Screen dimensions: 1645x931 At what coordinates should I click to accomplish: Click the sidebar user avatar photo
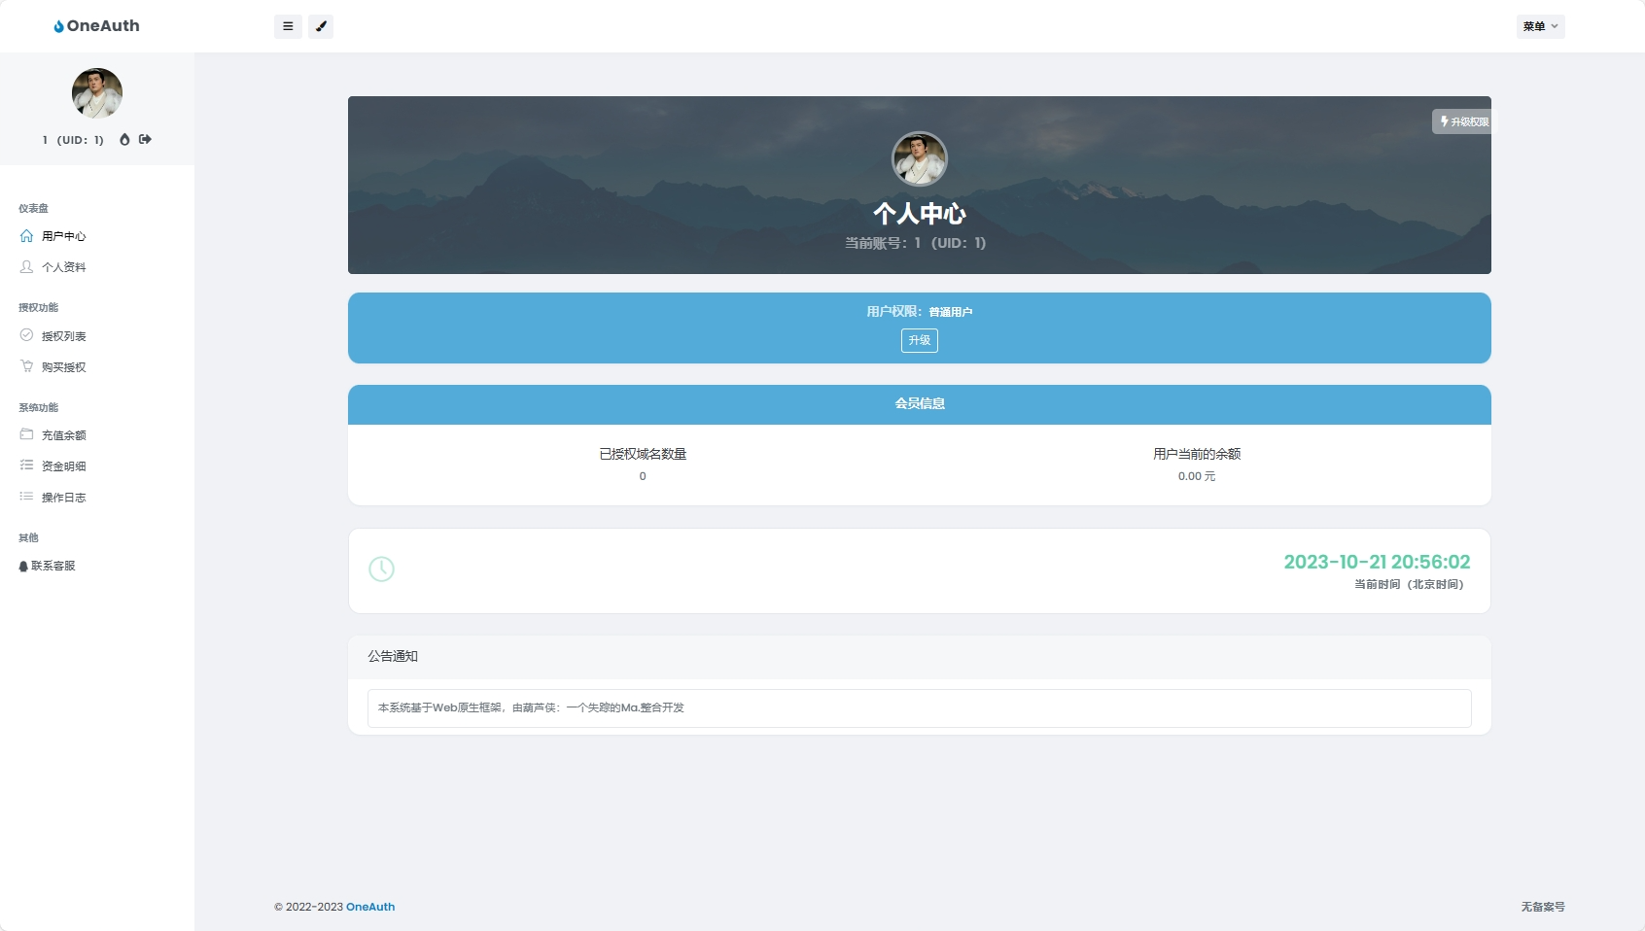[97, 93]
